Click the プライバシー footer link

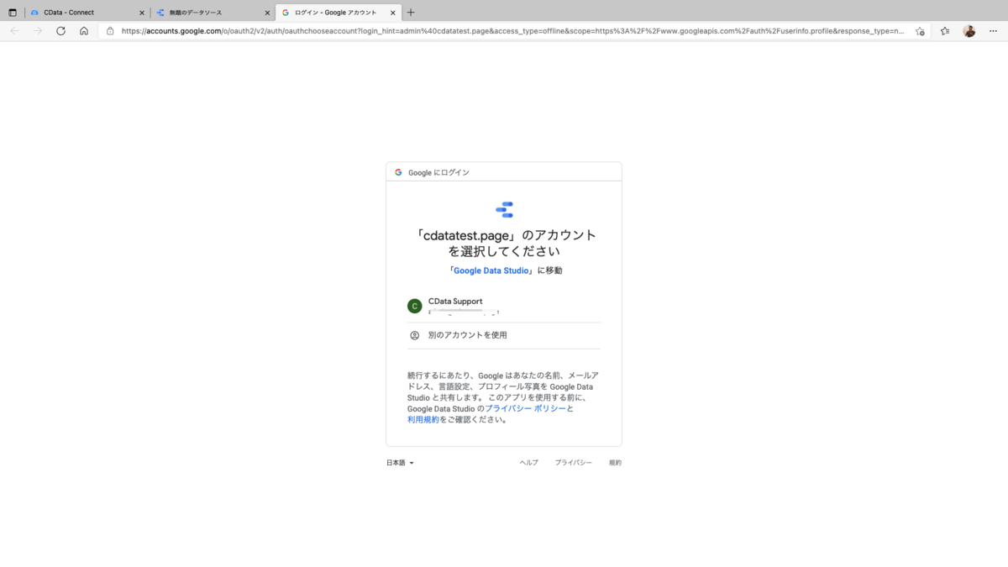click(573, 463)
